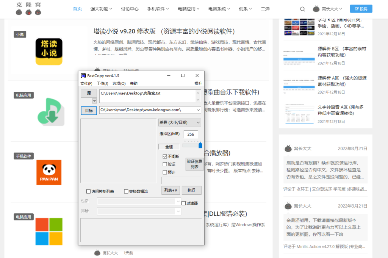This screenshot has width=388, height=258.
Task: Open the 文件(F) menu
Action: (x=86, y=84)
